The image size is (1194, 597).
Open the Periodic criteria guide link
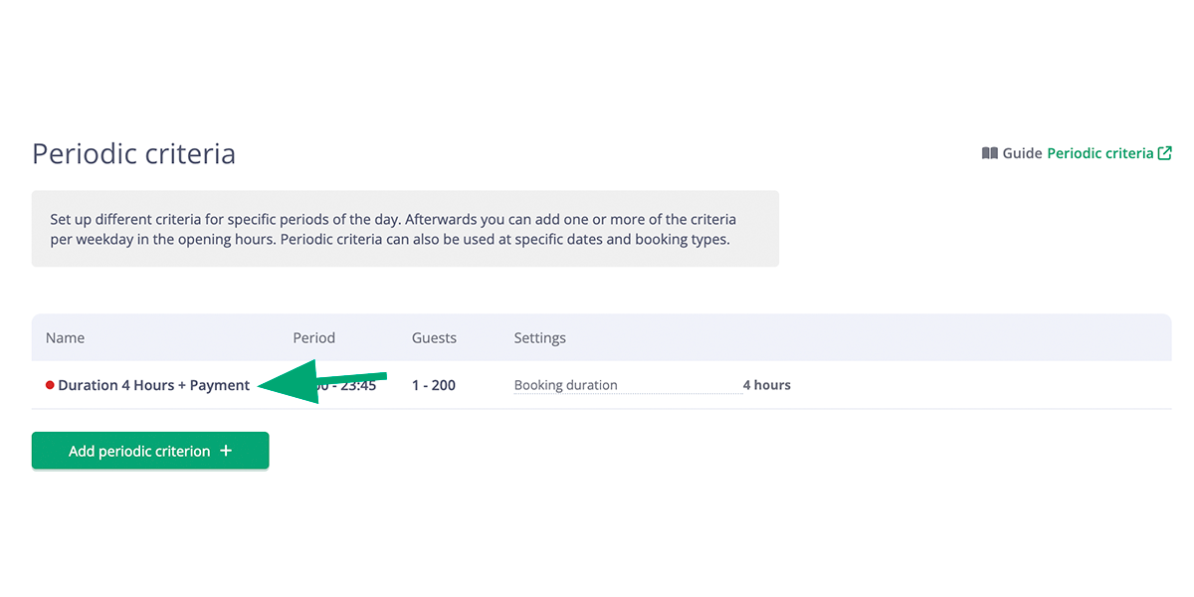pyautogui.click(x=1102, y=152)
